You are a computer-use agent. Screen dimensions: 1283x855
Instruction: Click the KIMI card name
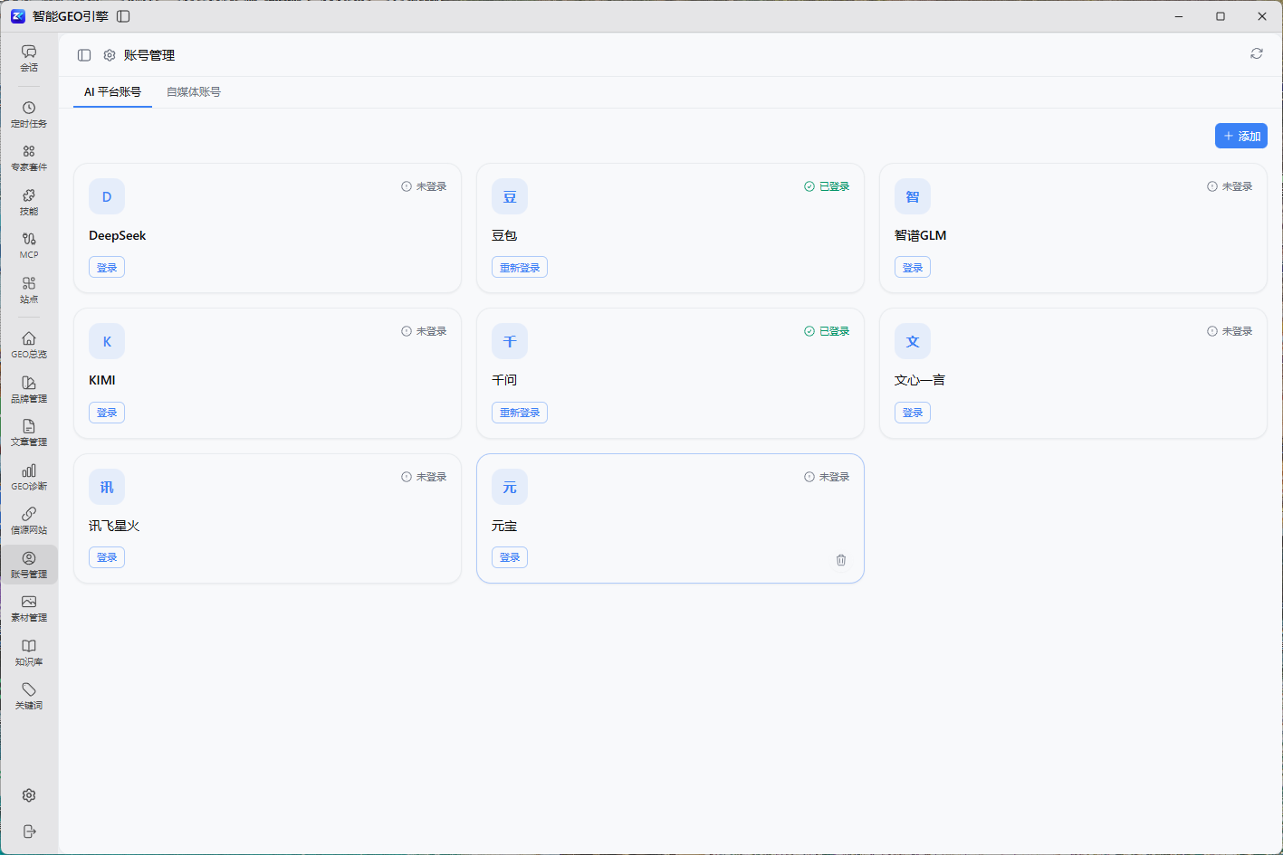(x=102, y=380)
